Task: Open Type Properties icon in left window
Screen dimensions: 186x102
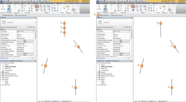Action: (x=9, y=6)
